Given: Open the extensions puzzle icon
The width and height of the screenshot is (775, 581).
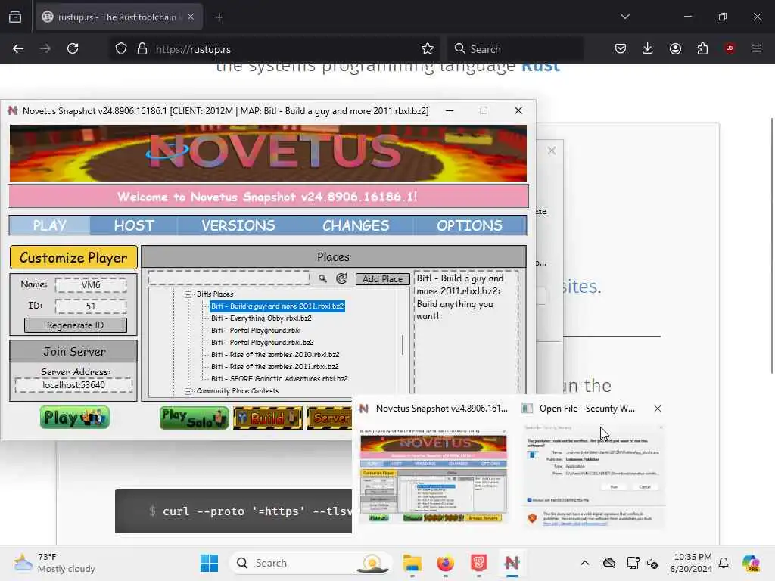Looking at the screenshot, I should (x=702, y=48).
